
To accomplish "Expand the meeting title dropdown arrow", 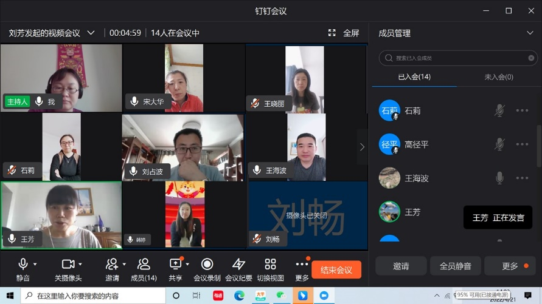I will pos(91,33).
